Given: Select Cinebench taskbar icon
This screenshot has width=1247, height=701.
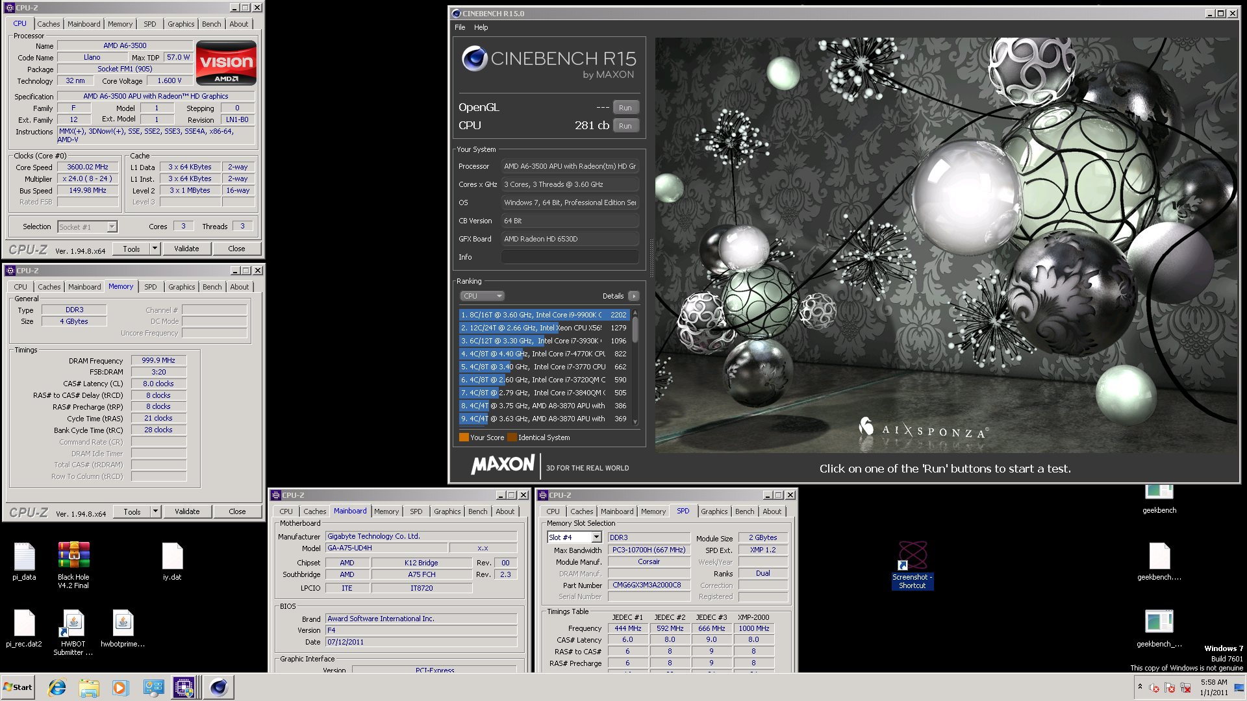Looking at the screenshot, I should (218, 687).
